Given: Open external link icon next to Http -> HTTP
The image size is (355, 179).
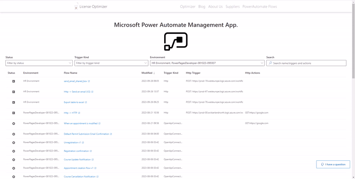Looking at the screenshot, I should click(x=79, y=113).
